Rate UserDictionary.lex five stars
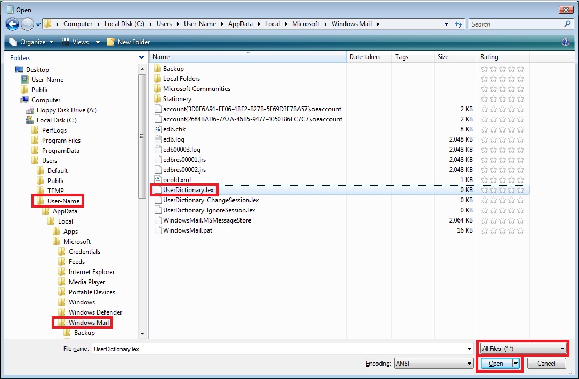The width and height of the screenshot is (579, 379). pos(521,190)
